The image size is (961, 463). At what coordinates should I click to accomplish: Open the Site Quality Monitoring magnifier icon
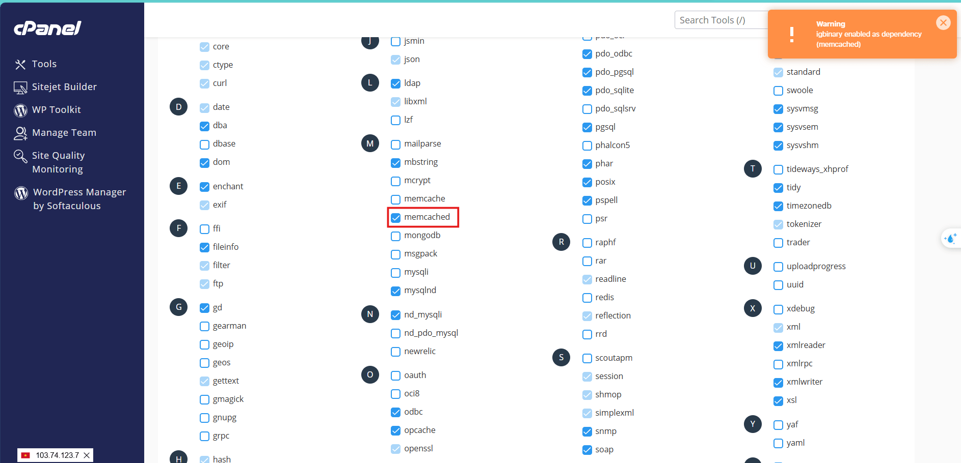(20, 156)
